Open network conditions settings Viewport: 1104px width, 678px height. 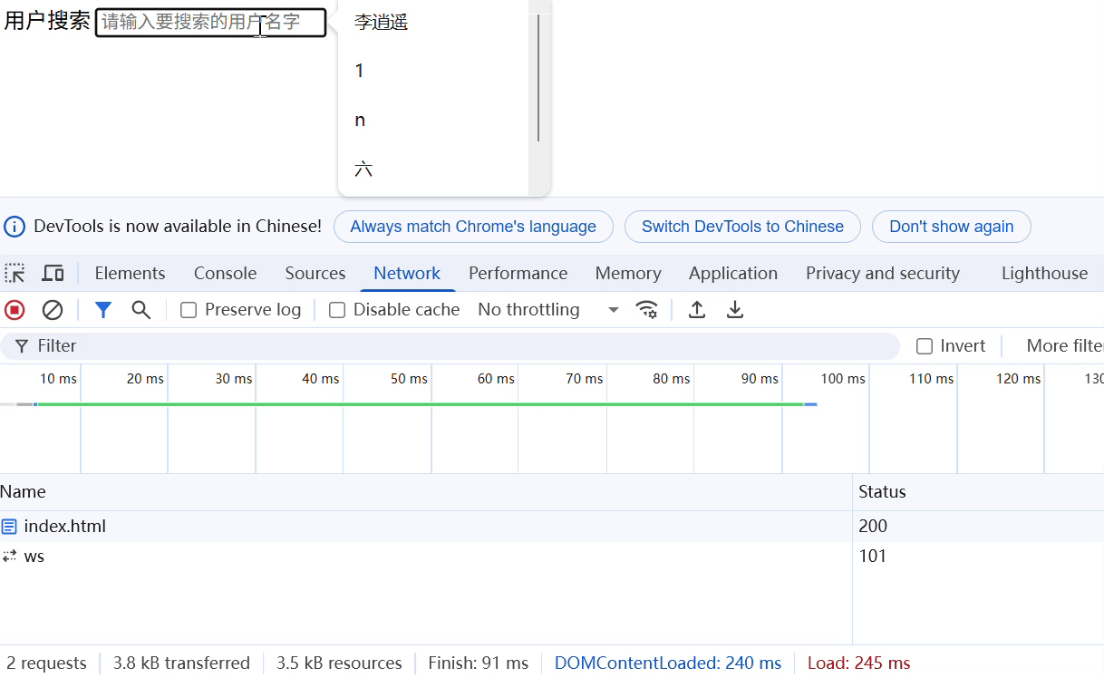[646, 309]
